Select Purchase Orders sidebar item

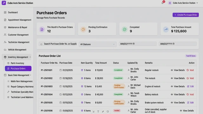(x=18, y=68)
